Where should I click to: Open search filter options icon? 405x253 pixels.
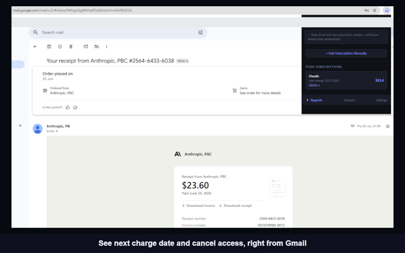pos(200,32)
